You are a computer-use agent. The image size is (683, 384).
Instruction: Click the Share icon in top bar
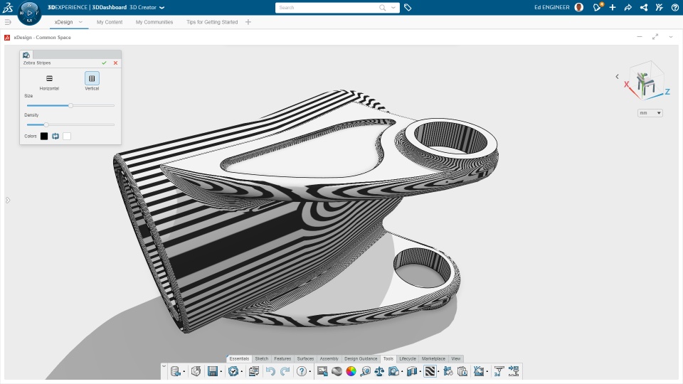tap(628, 7)
